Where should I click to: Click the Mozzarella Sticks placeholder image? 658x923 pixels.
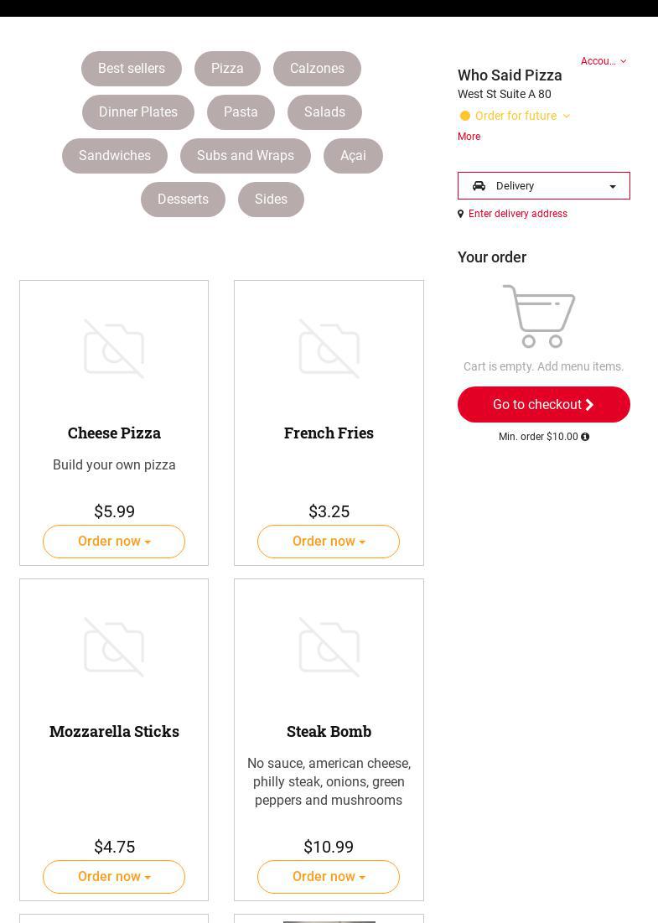(x=114, y=647)
